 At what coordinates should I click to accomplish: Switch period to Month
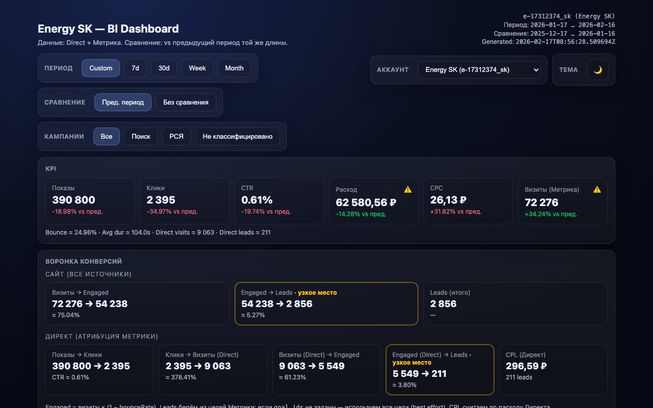coord(234,68)
